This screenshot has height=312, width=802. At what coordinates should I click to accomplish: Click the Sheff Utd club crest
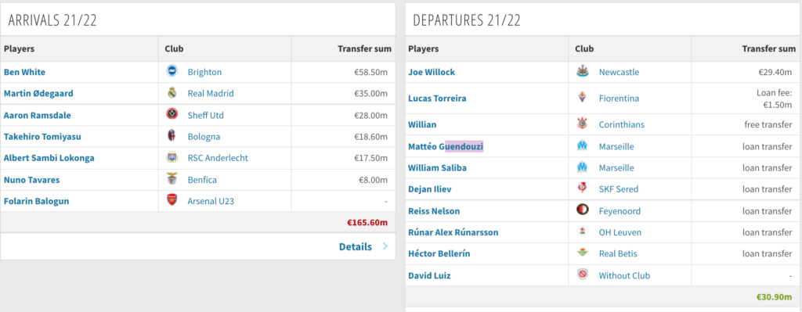172,115
